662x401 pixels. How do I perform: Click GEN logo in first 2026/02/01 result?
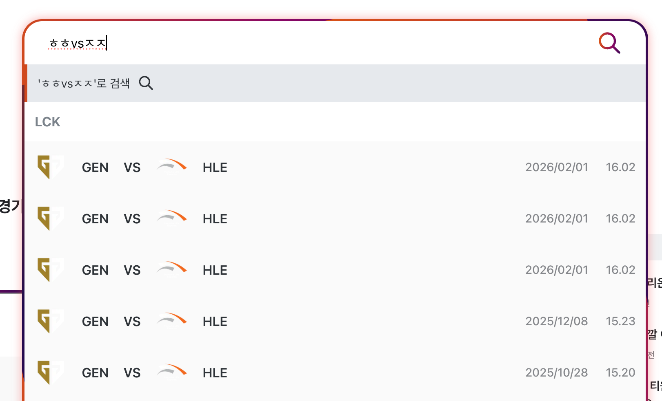tap(50, 167)
